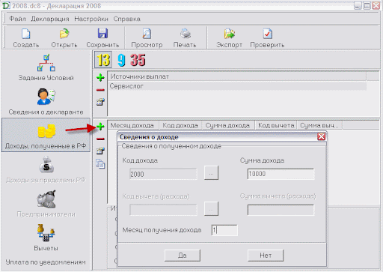Add a payment source with green plus
383x272 pixels.
coord(100,77)
